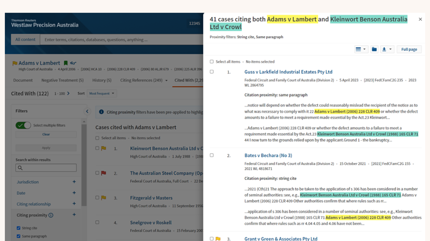The width and height of the screenshot is (430, 241).
Task: Tick checkbox for Kleinwort Benson result
Action: pyautogui.click(x=97, y=148)
